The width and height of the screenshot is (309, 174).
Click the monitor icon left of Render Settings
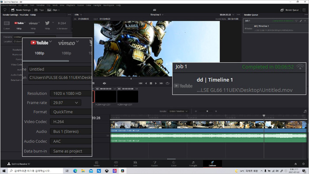click(x=5, y=10)
